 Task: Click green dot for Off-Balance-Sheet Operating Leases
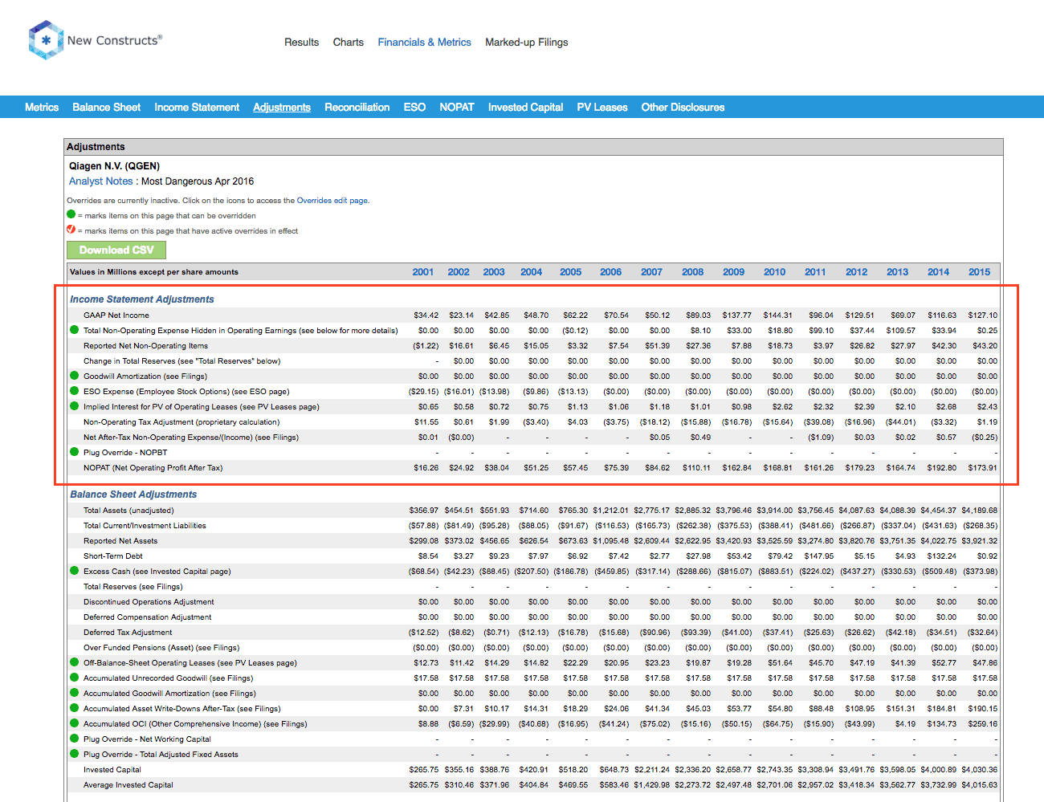[75, 662]
